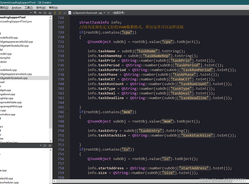Screen dimensions: 249x184
Task: Open mainwindow.cpp in project tree
Action: (8, 114)
